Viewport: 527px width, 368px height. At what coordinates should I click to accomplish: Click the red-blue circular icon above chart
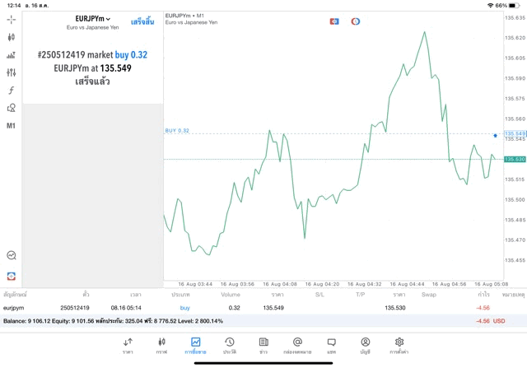356,21
